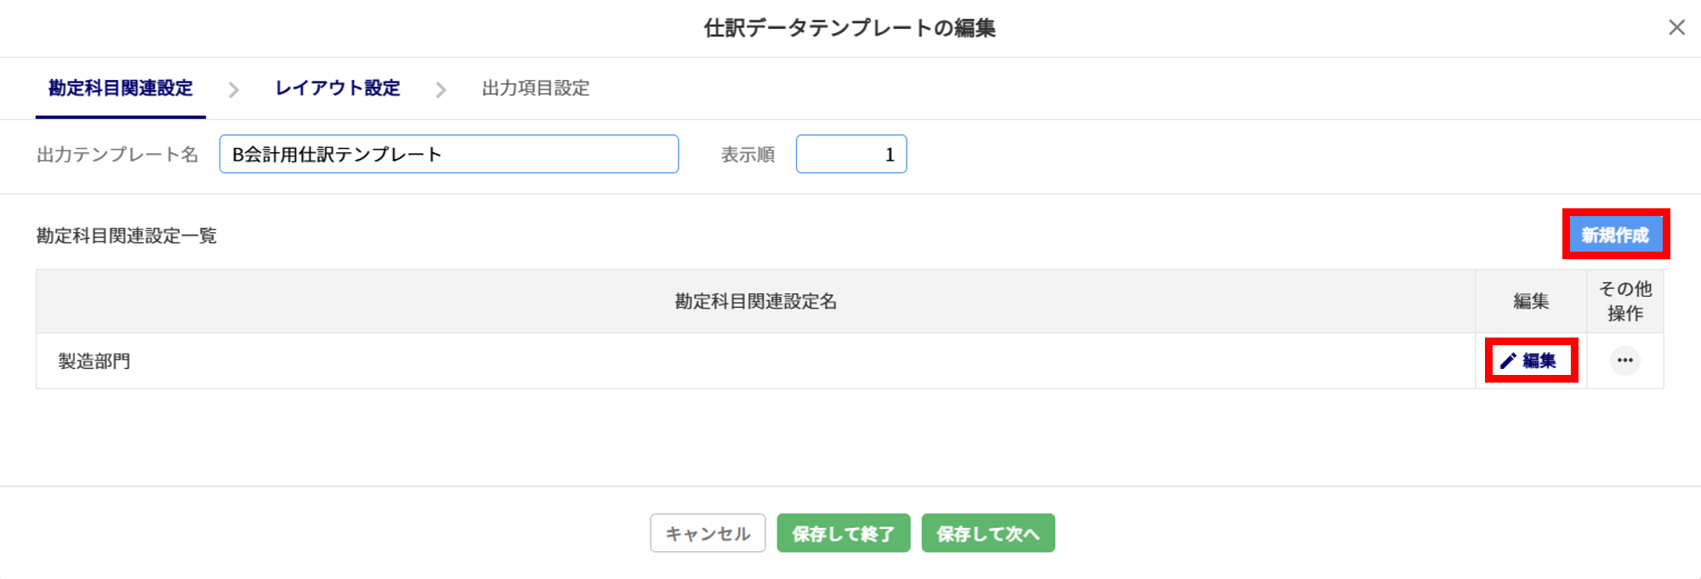Open the three-dots menu for 製造部門
Image resolution: width=1701 pixels, height=579 pixels.
[x=1624, y=360]
